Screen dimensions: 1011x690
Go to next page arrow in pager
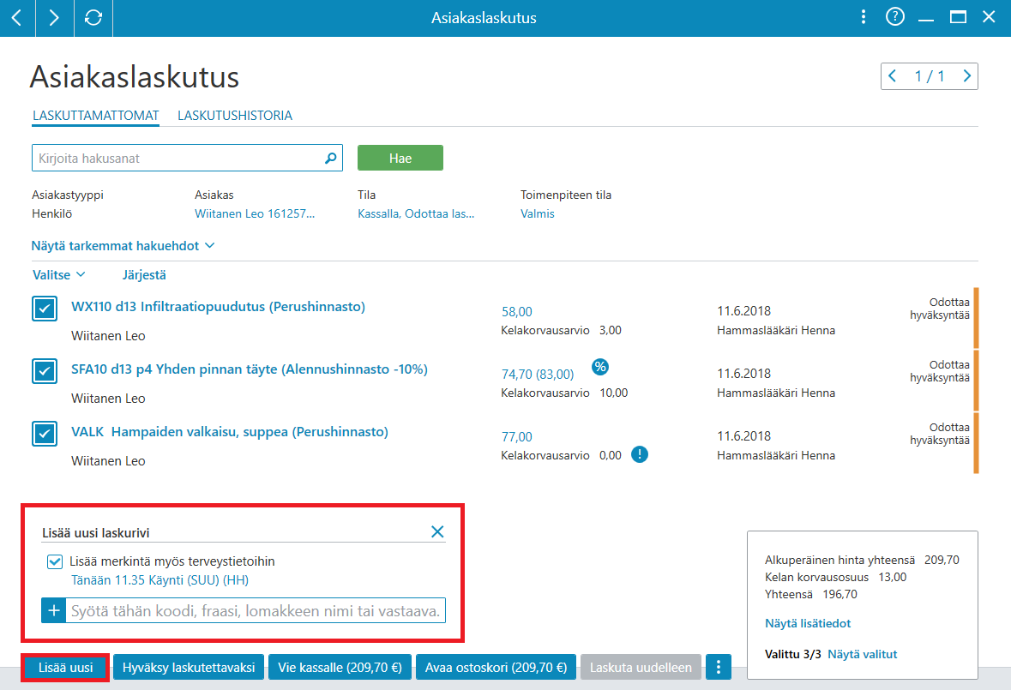(x=966, y=76)
